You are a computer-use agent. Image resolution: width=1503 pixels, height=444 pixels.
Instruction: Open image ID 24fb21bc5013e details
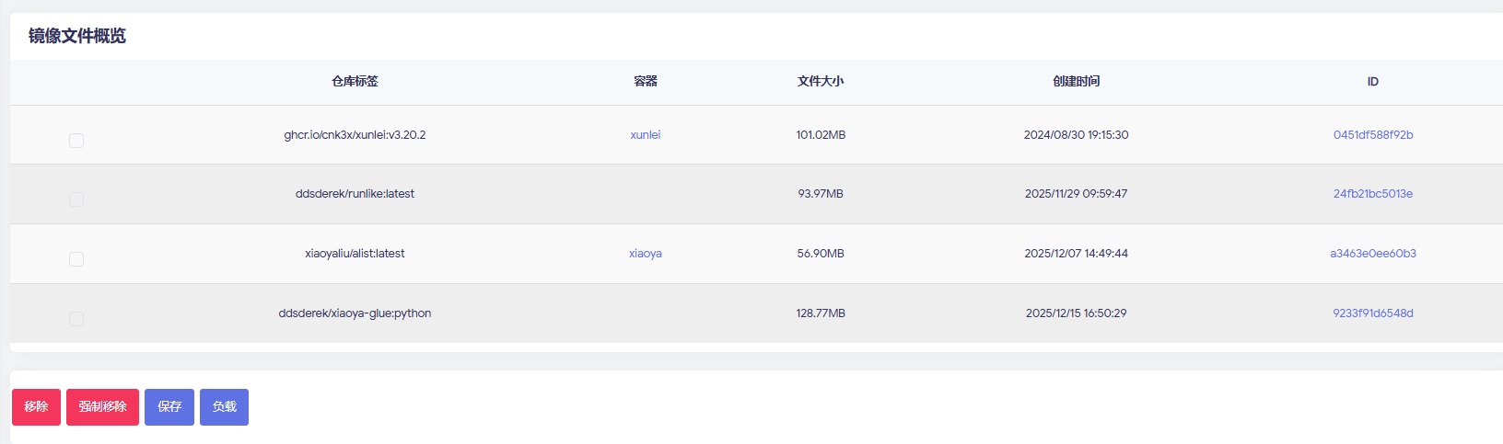(1372, 194)
